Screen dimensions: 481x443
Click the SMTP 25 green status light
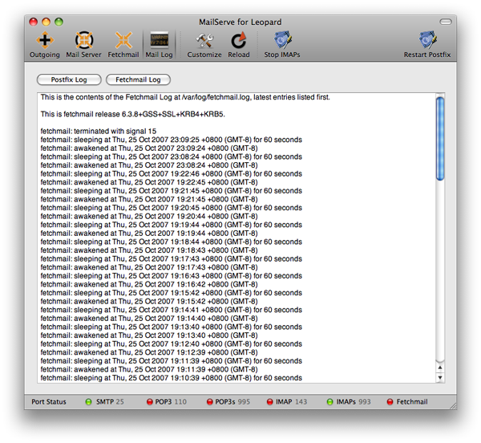click(88, 401)
